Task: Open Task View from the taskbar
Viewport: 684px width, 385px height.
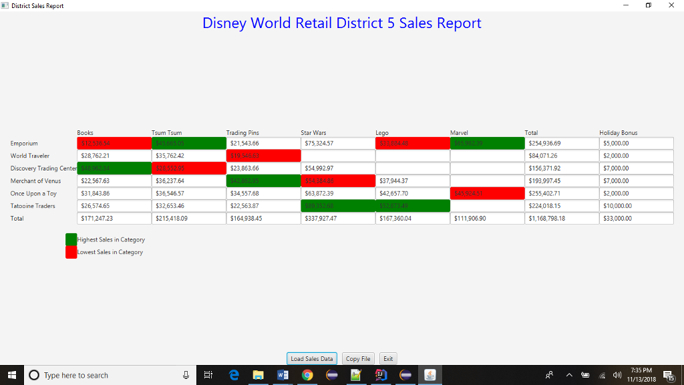Action: (208, 375)
